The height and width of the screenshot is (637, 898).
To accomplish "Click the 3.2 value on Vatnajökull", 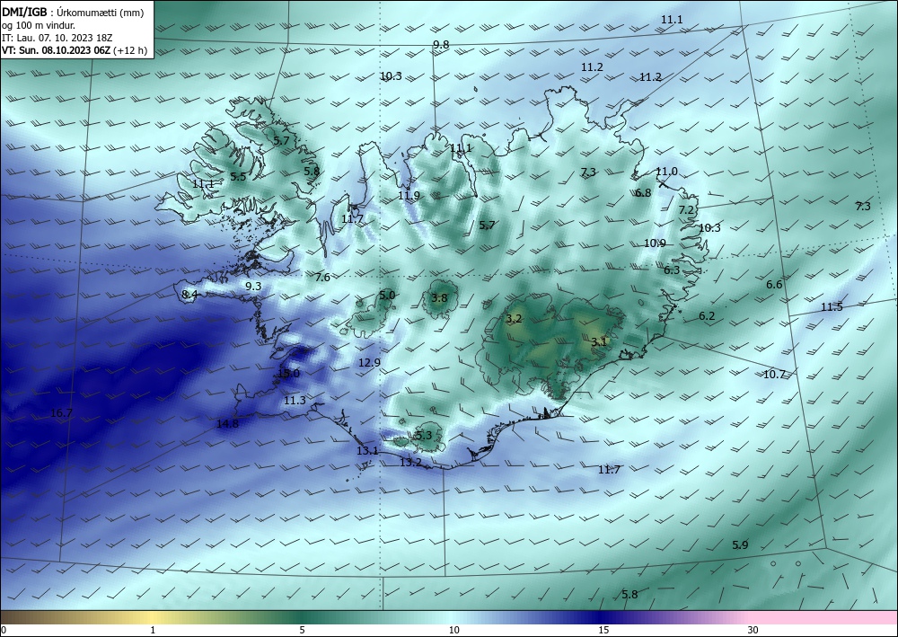I will click(515, 318).
